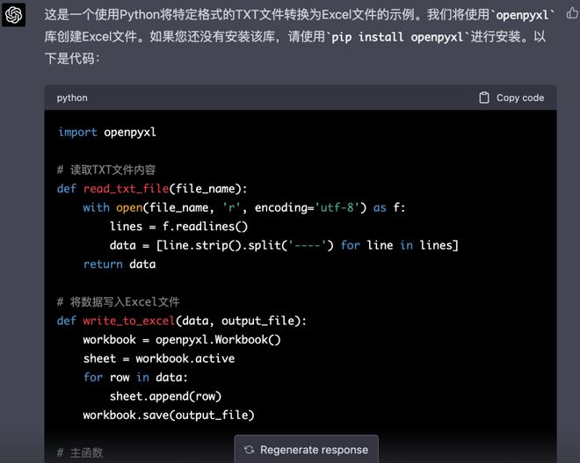Click the 'def read_txt_file(file_name):' line
Screen dimensions: 580x463
coord(152,189)
